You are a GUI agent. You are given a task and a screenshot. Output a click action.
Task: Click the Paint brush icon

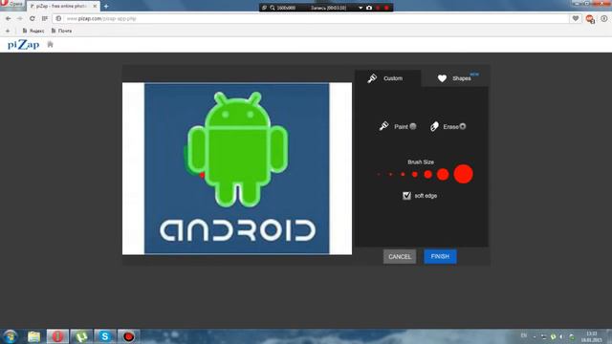coord(384,126)
